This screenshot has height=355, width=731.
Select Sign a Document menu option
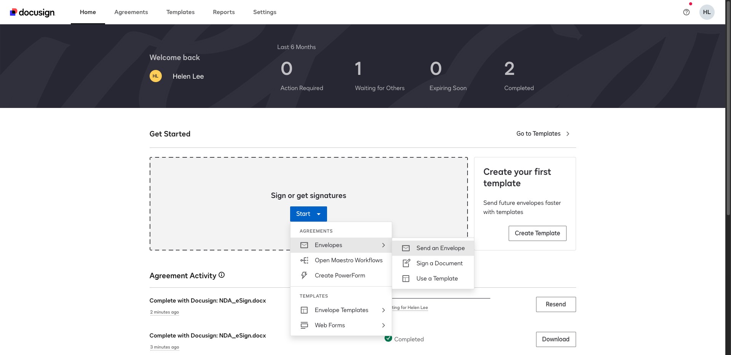pyautogui.click(x=439, y=263)
